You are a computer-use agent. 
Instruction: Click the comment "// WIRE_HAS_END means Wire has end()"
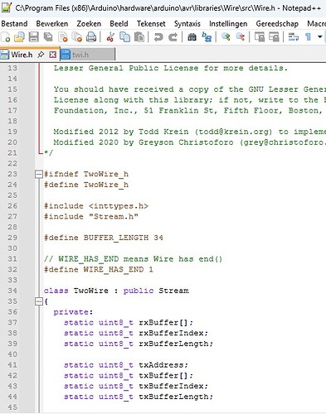pyautogui.click(x=133, y=259)
